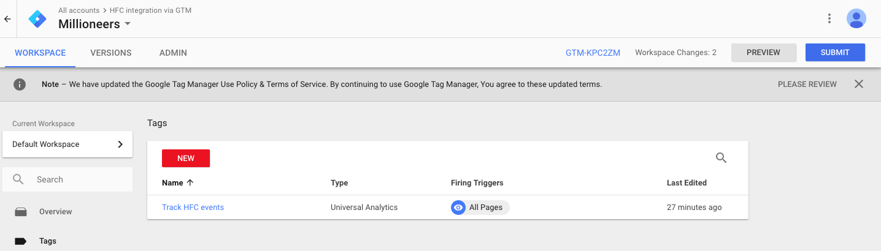The height and width of the screenshot is (251, 881).
Task: Switch to the Versions tab
Action: point(111,53)
